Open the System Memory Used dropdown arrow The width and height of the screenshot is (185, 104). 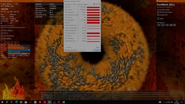click(x=78, y=41)
